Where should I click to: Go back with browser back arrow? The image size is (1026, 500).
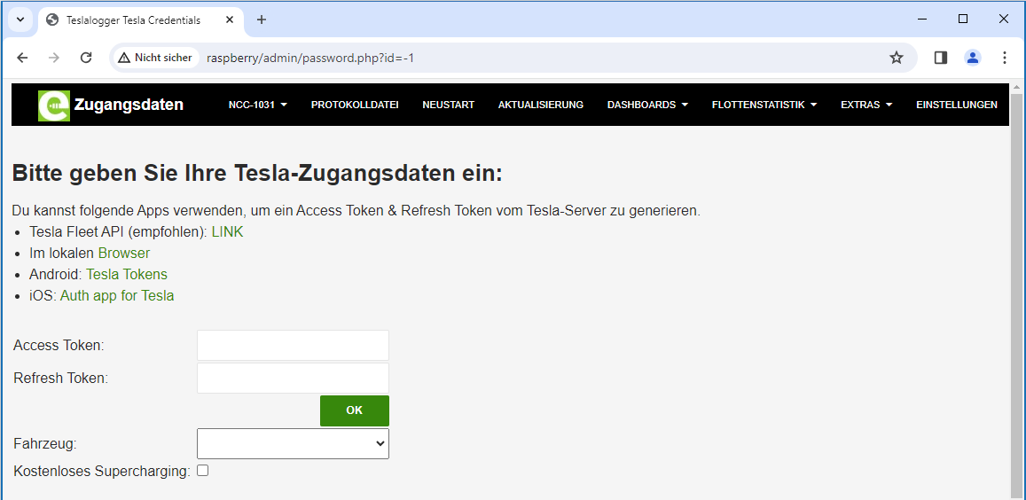(22, 58)
